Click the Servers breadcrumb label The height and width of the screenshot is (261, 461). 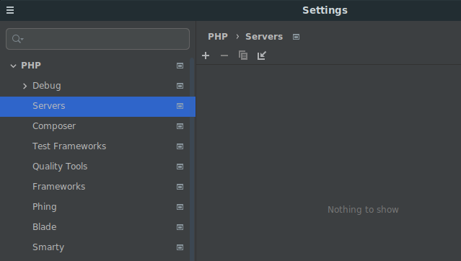264,37
